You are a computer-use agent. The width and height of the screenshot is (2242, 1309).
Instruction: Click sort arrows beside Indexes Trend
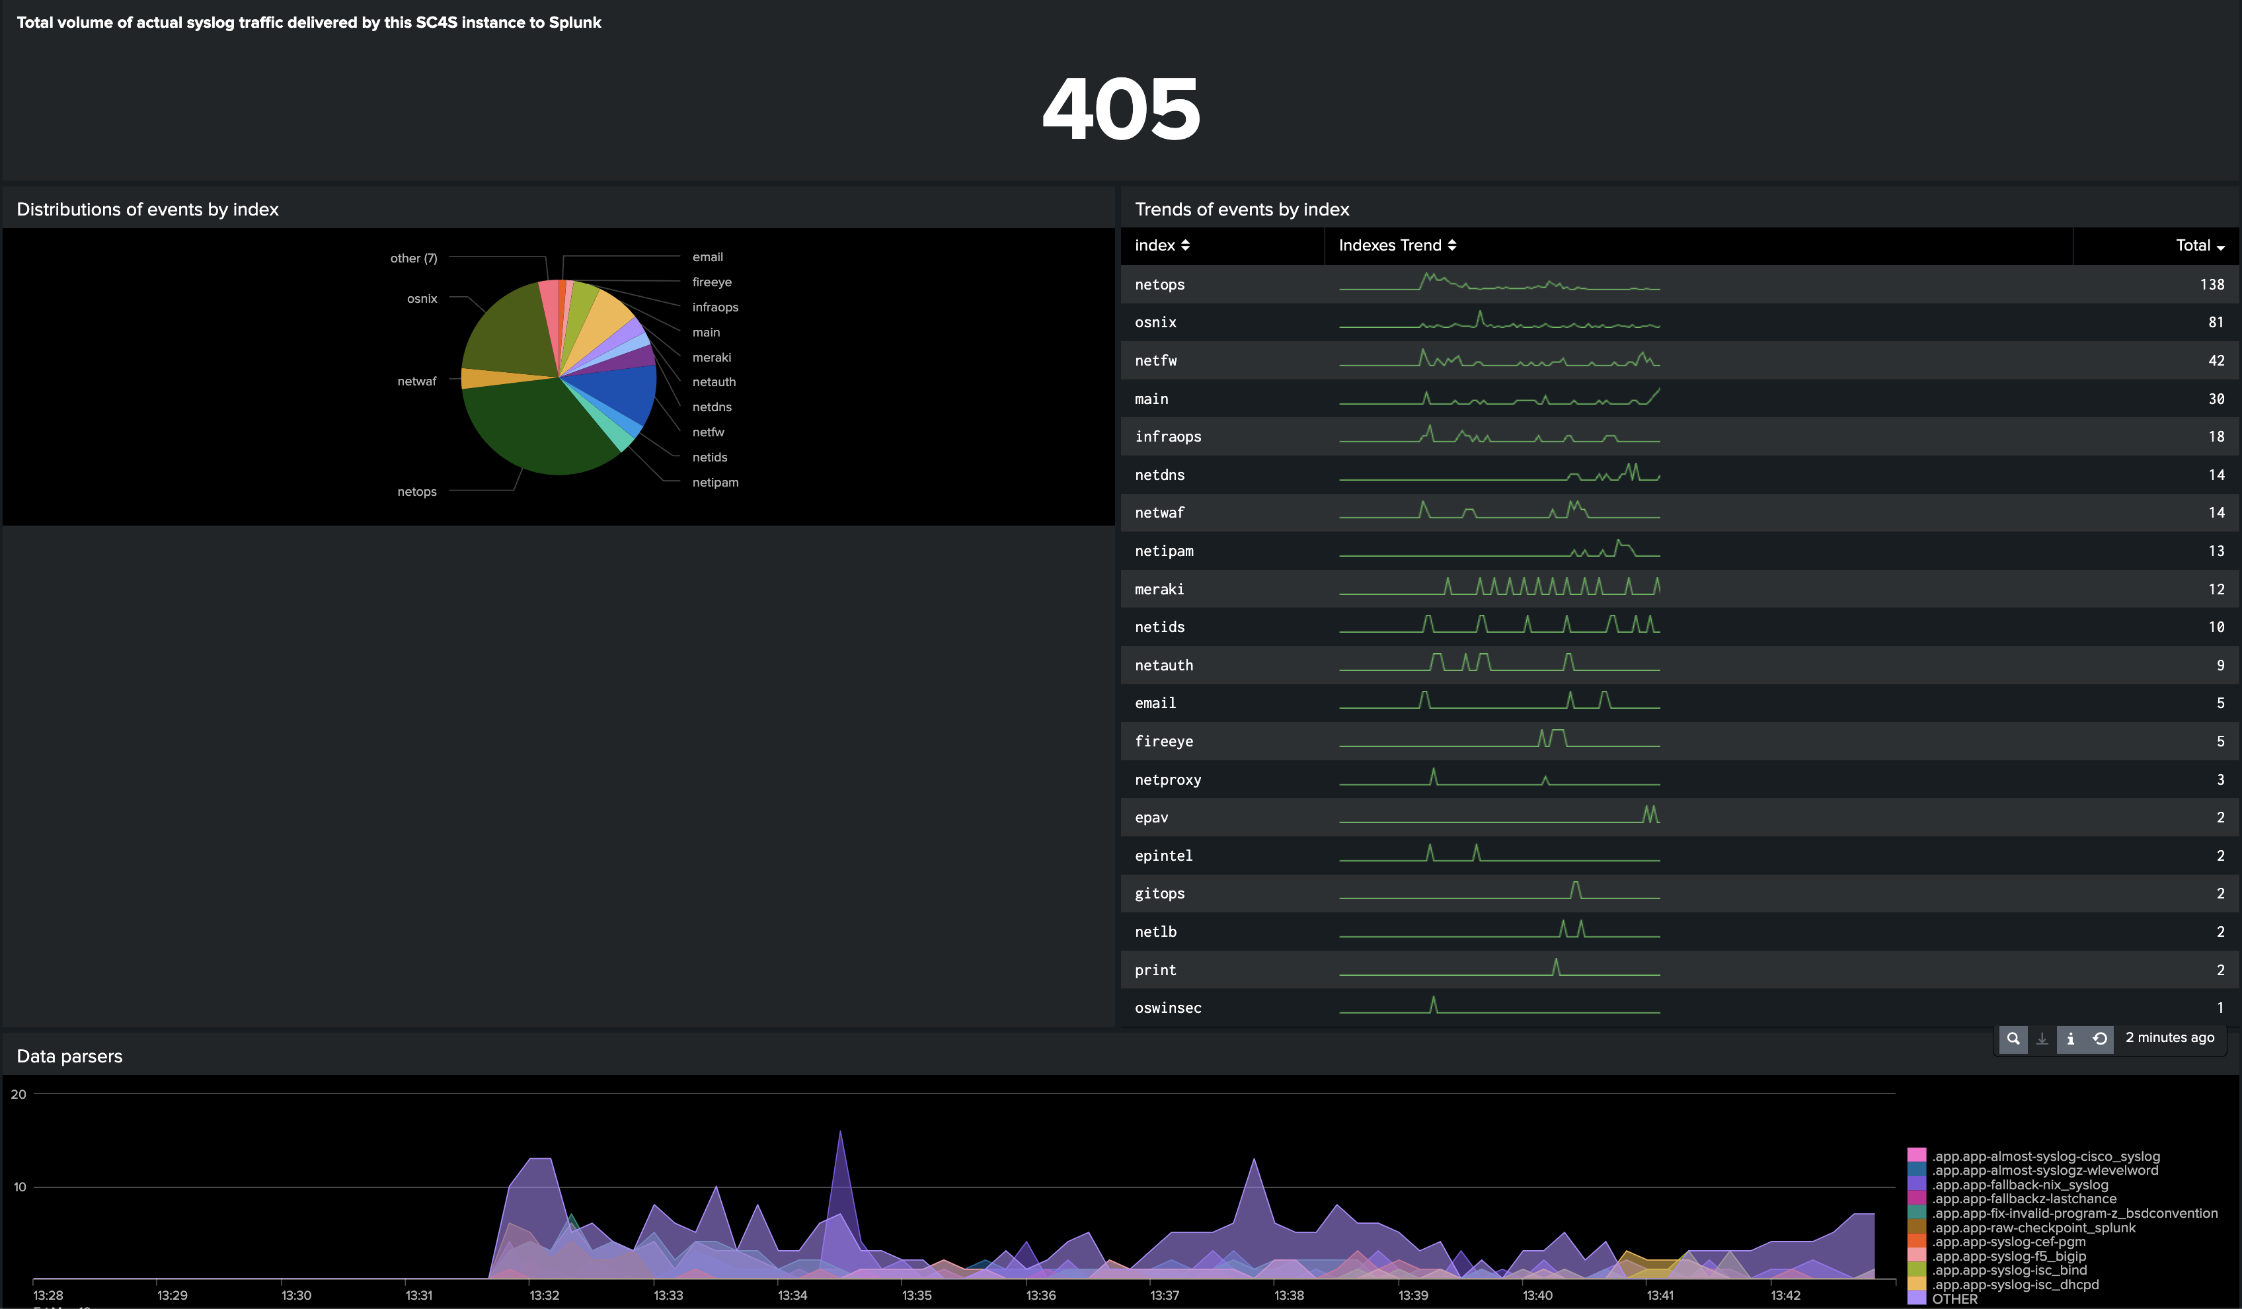pyautogui.click(x=1452, y=246)
